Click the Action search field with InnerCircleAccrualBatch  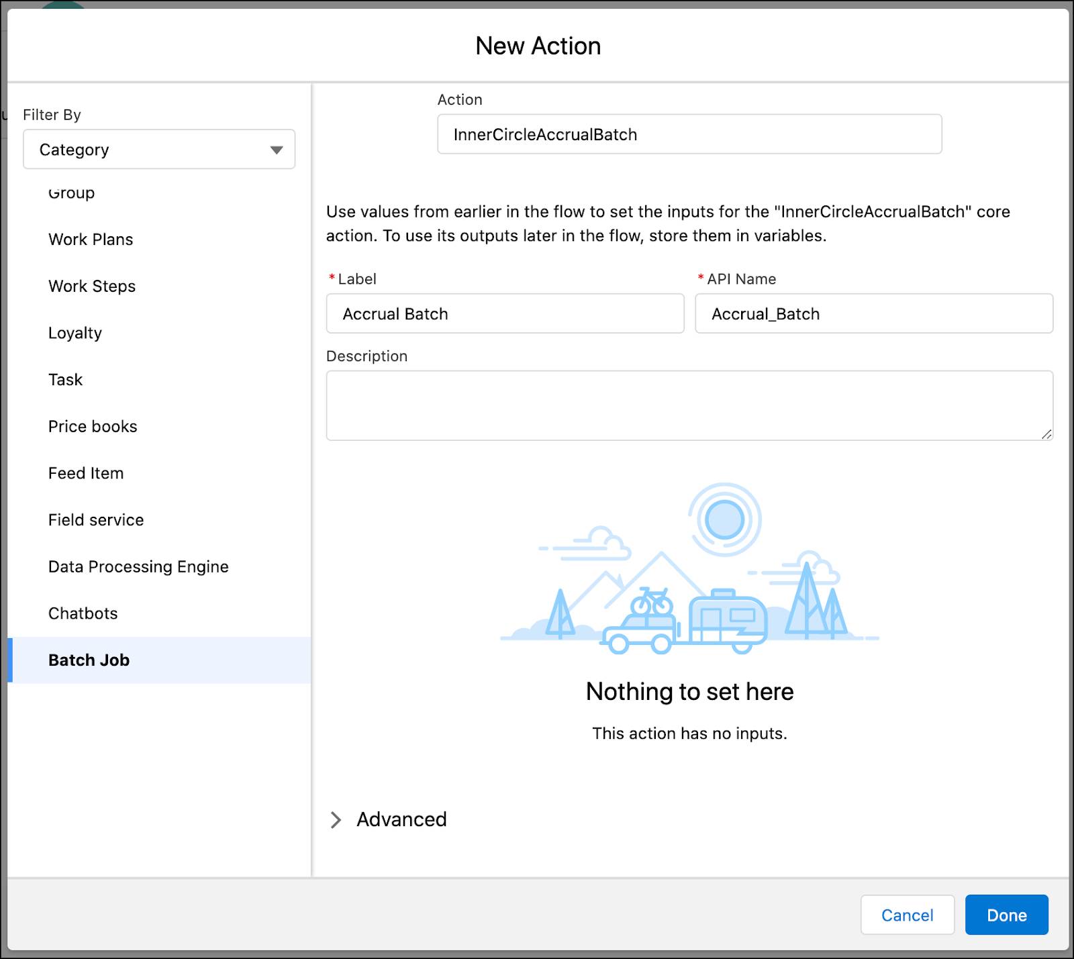pyautogui.click(x=689, y=134)
